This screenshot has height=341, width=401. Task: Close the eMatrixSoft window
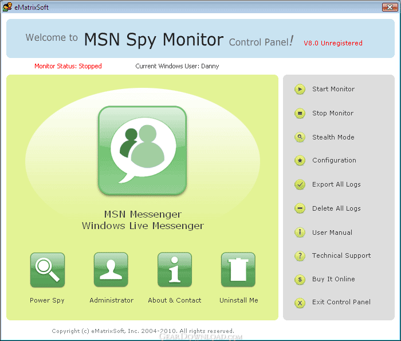390,7
